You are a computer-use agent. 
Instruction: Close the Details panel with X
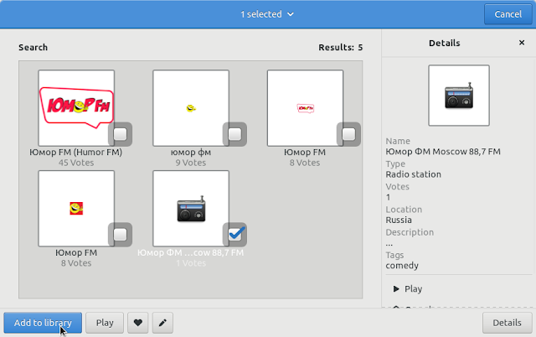(x=522, y=43)
